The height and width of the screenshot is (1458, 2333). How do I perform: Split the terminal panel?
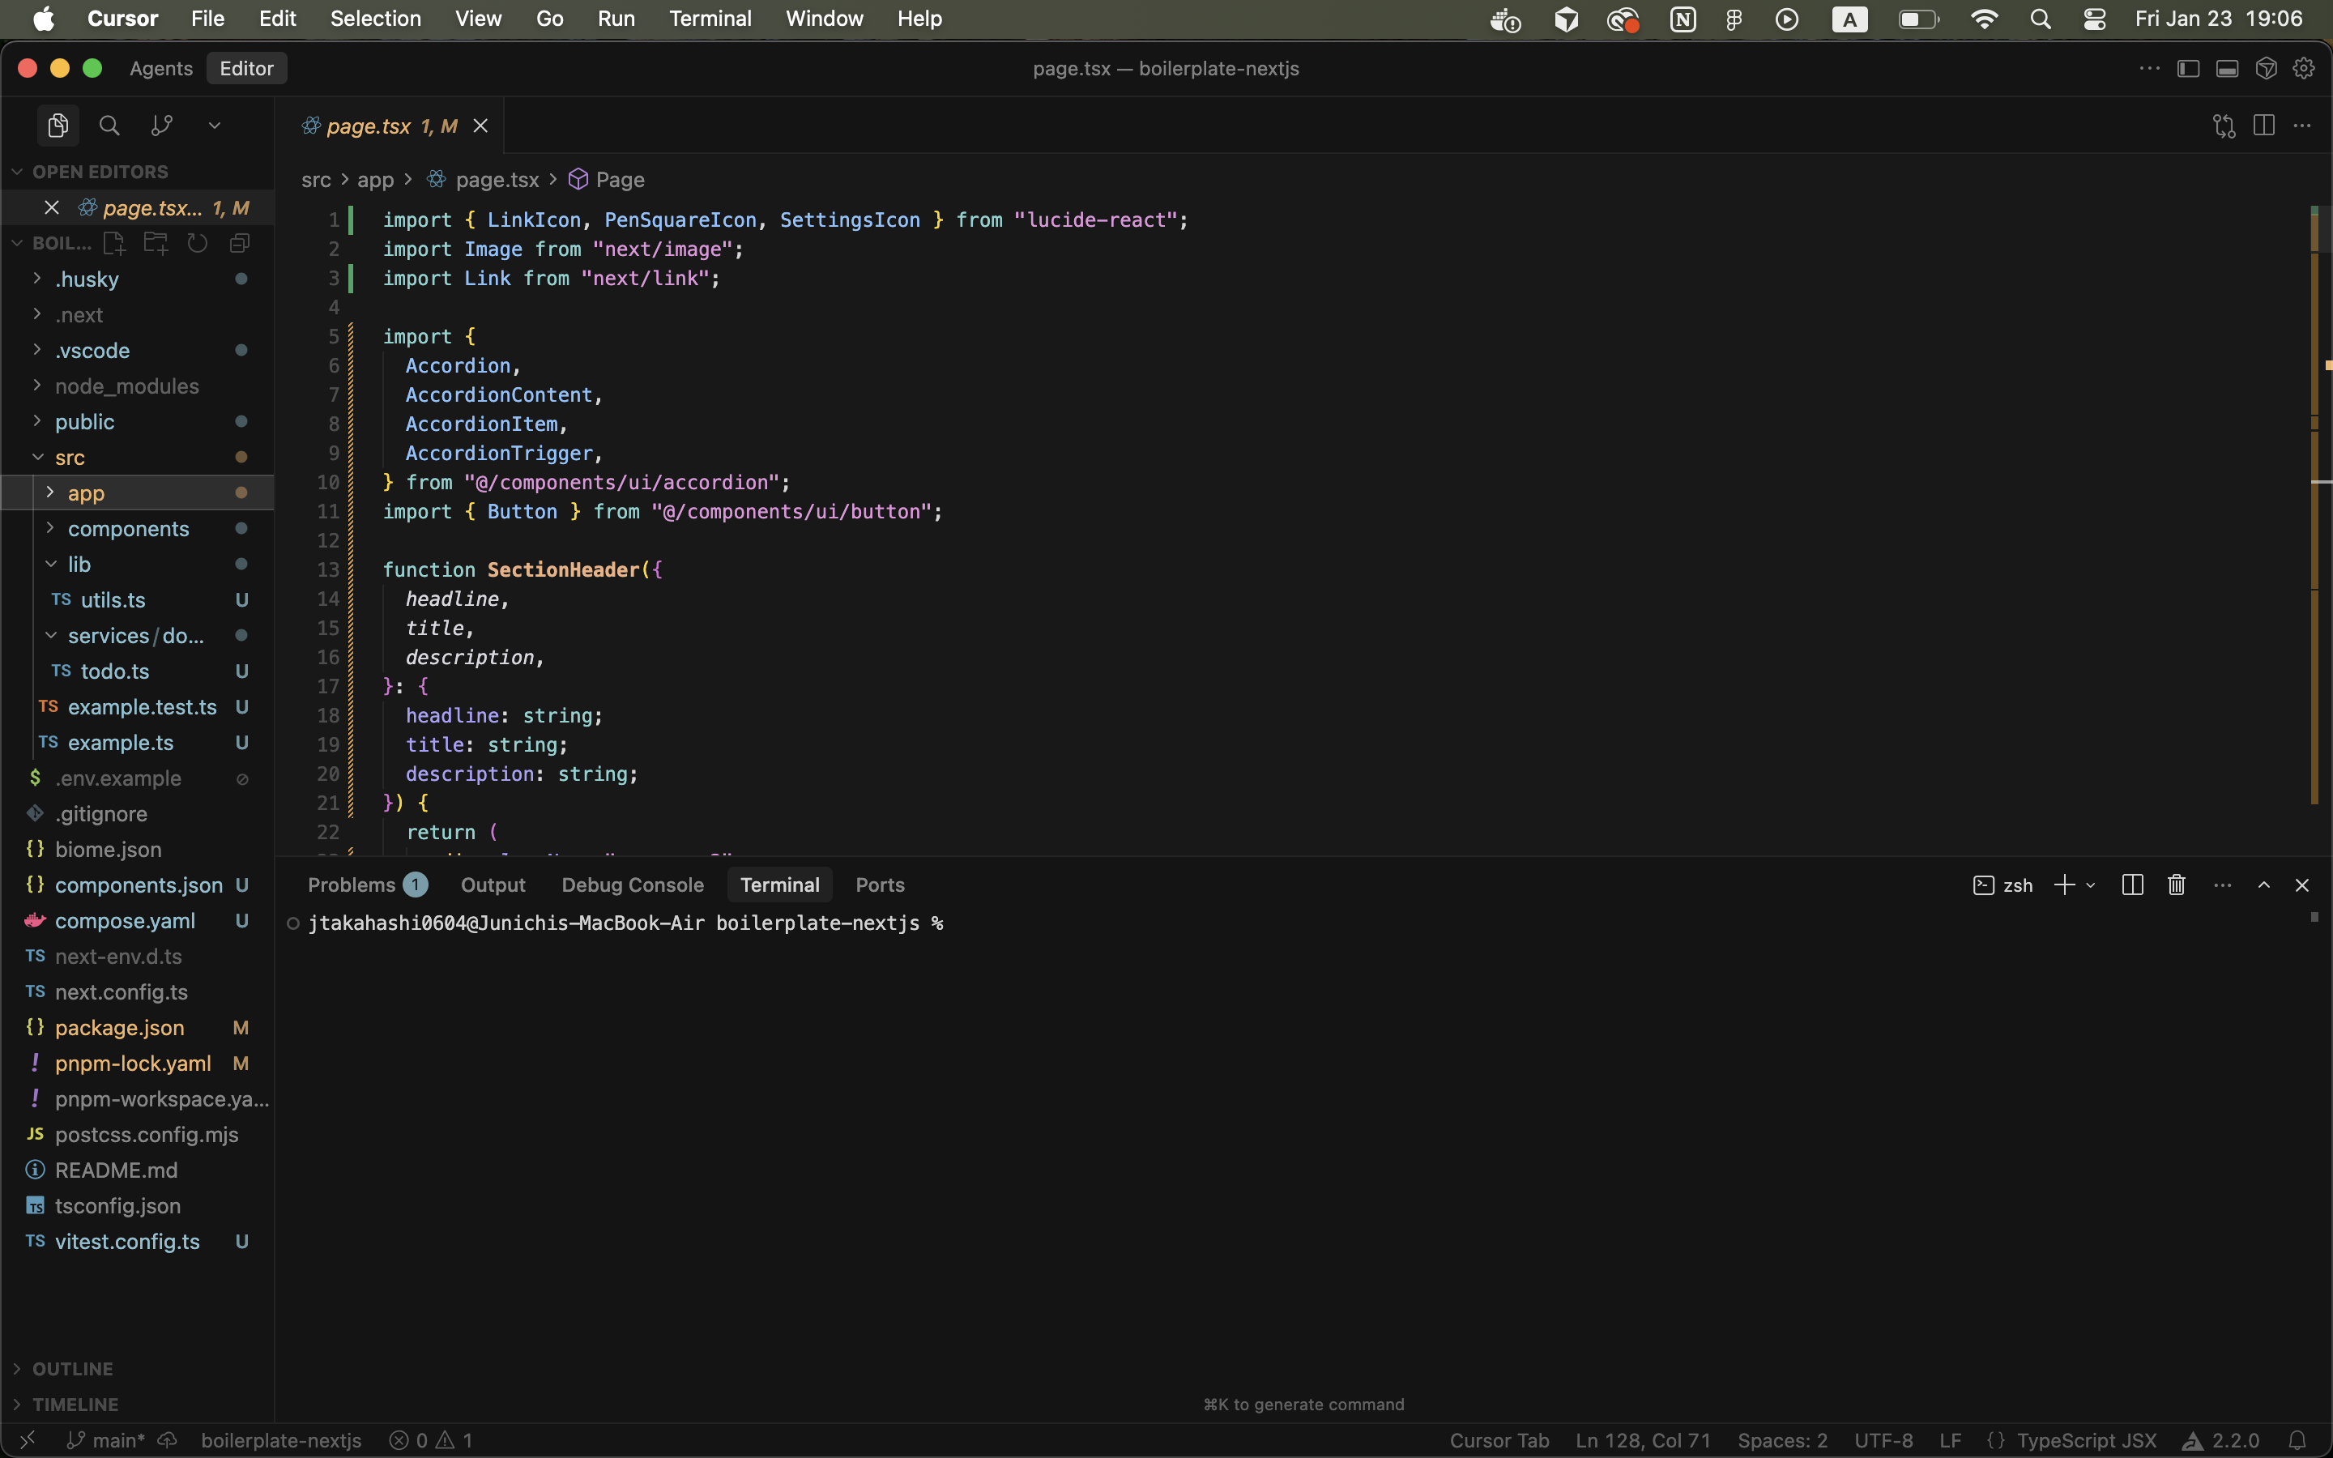tap(2131, 885)
